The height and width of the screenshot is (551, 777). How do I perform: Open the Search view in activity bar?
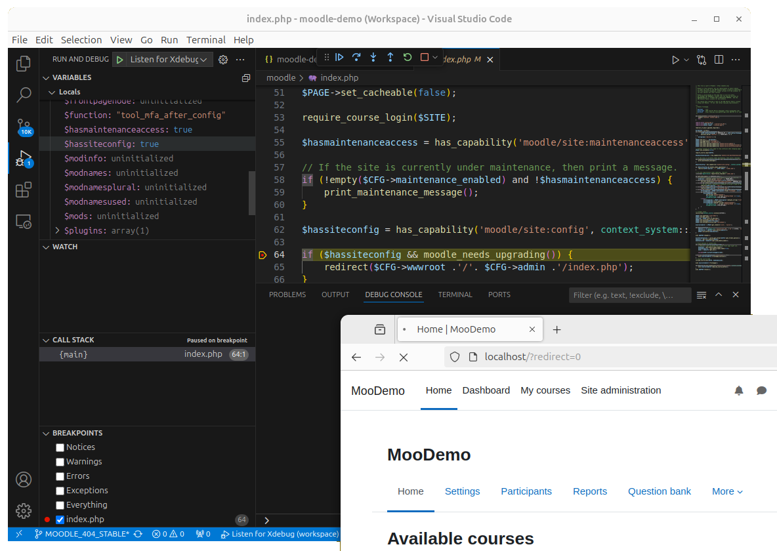23,94
